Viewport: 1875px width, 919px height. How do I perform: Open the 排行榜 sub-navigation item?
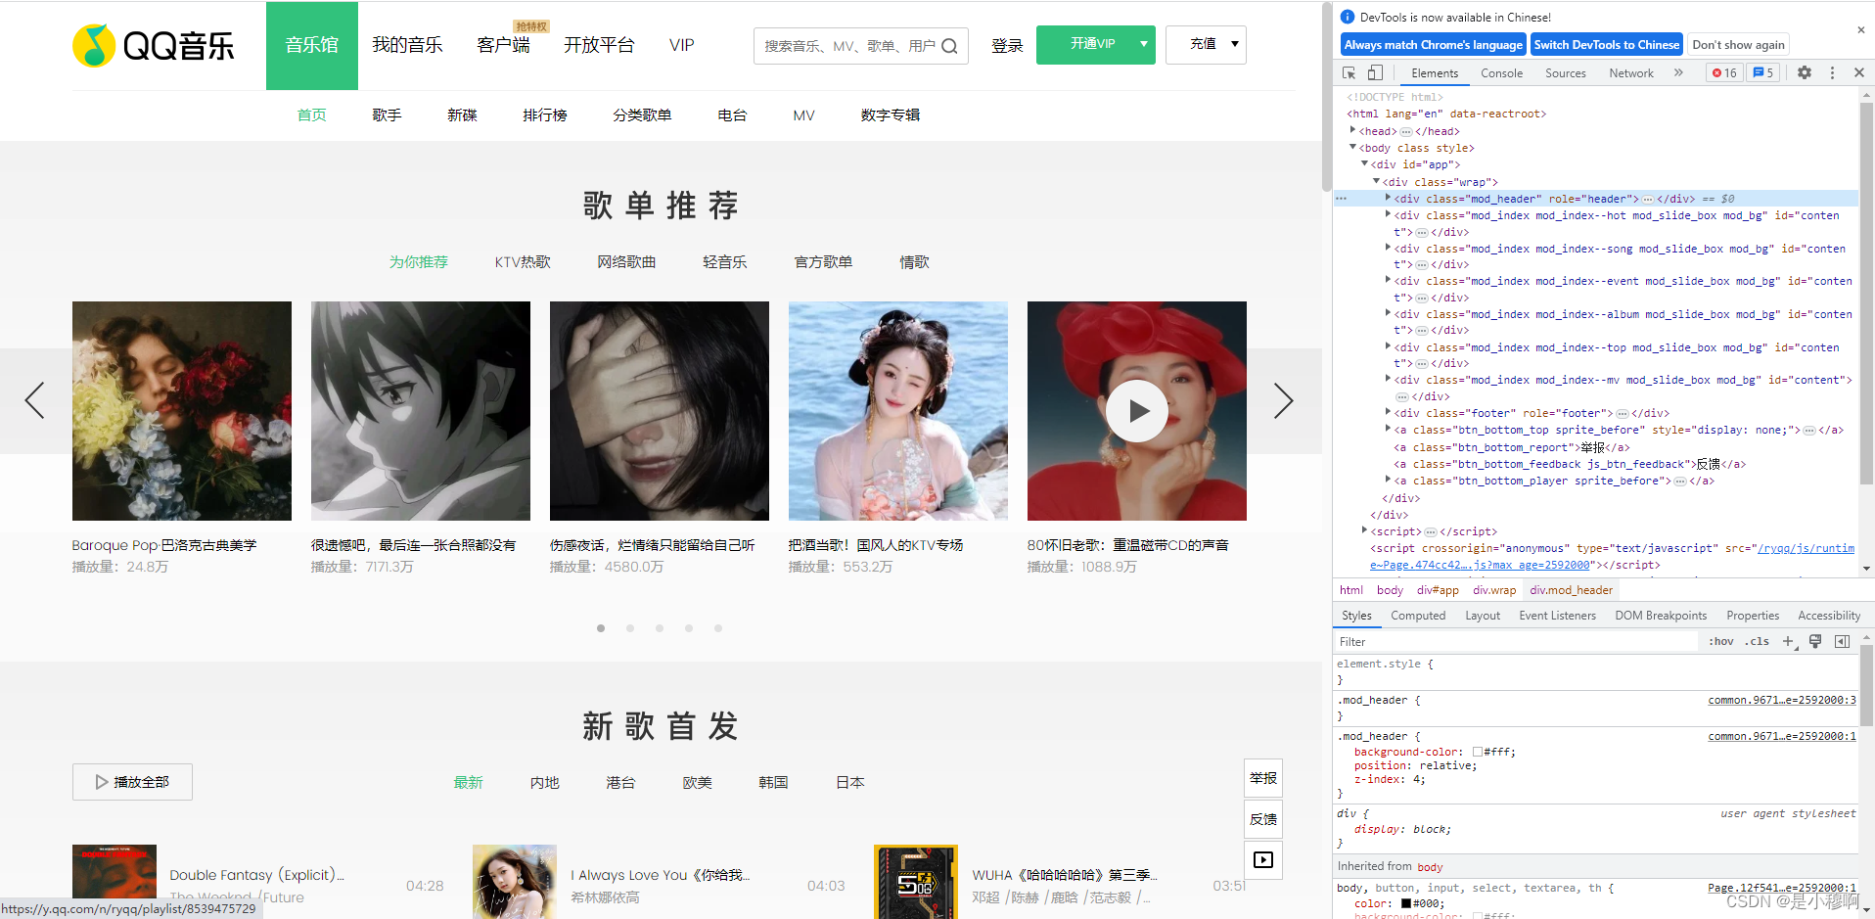[544, 115]
